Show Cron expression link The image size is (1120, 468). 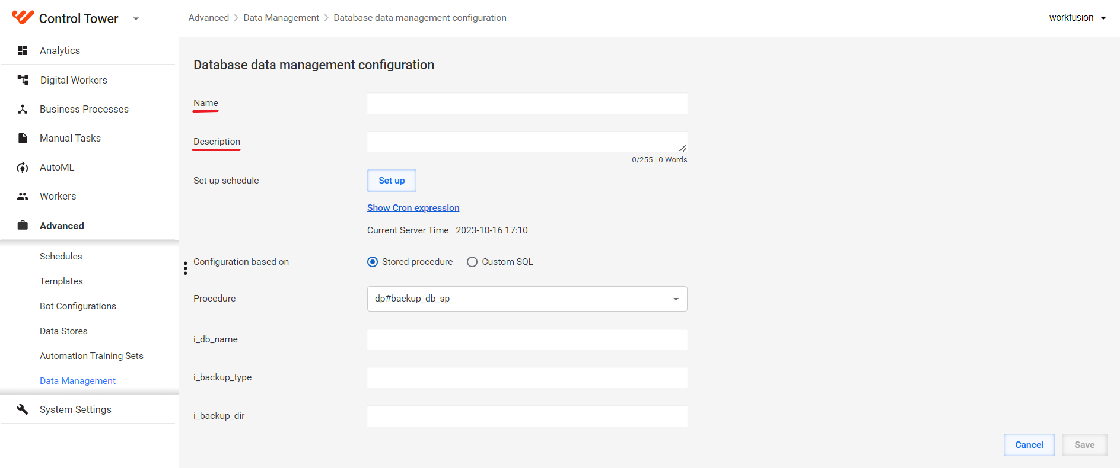(x=413, y=207)
